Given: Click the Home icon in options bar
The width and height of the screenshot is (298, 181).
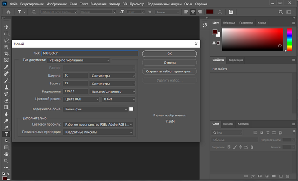Looking at the screenshot, I should coord(8,12).
